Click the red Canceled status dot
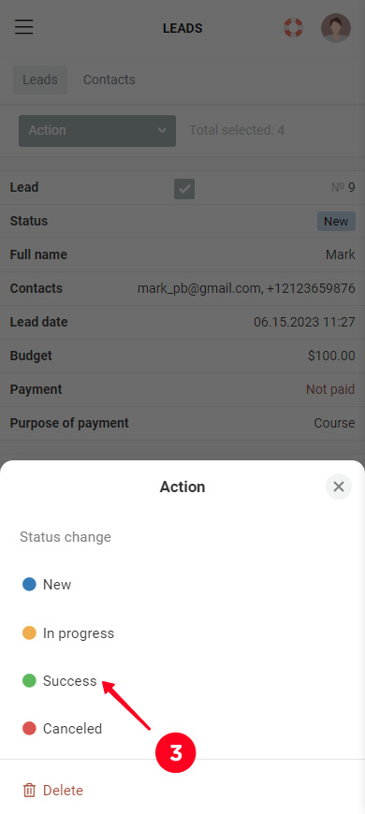Screen dimensions: 365x814 (29, 728)
